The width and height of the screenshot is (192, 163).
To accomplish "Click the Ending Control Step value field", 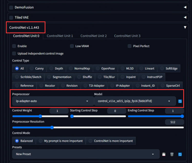I will pyautogui.click(x=174, y=111).
